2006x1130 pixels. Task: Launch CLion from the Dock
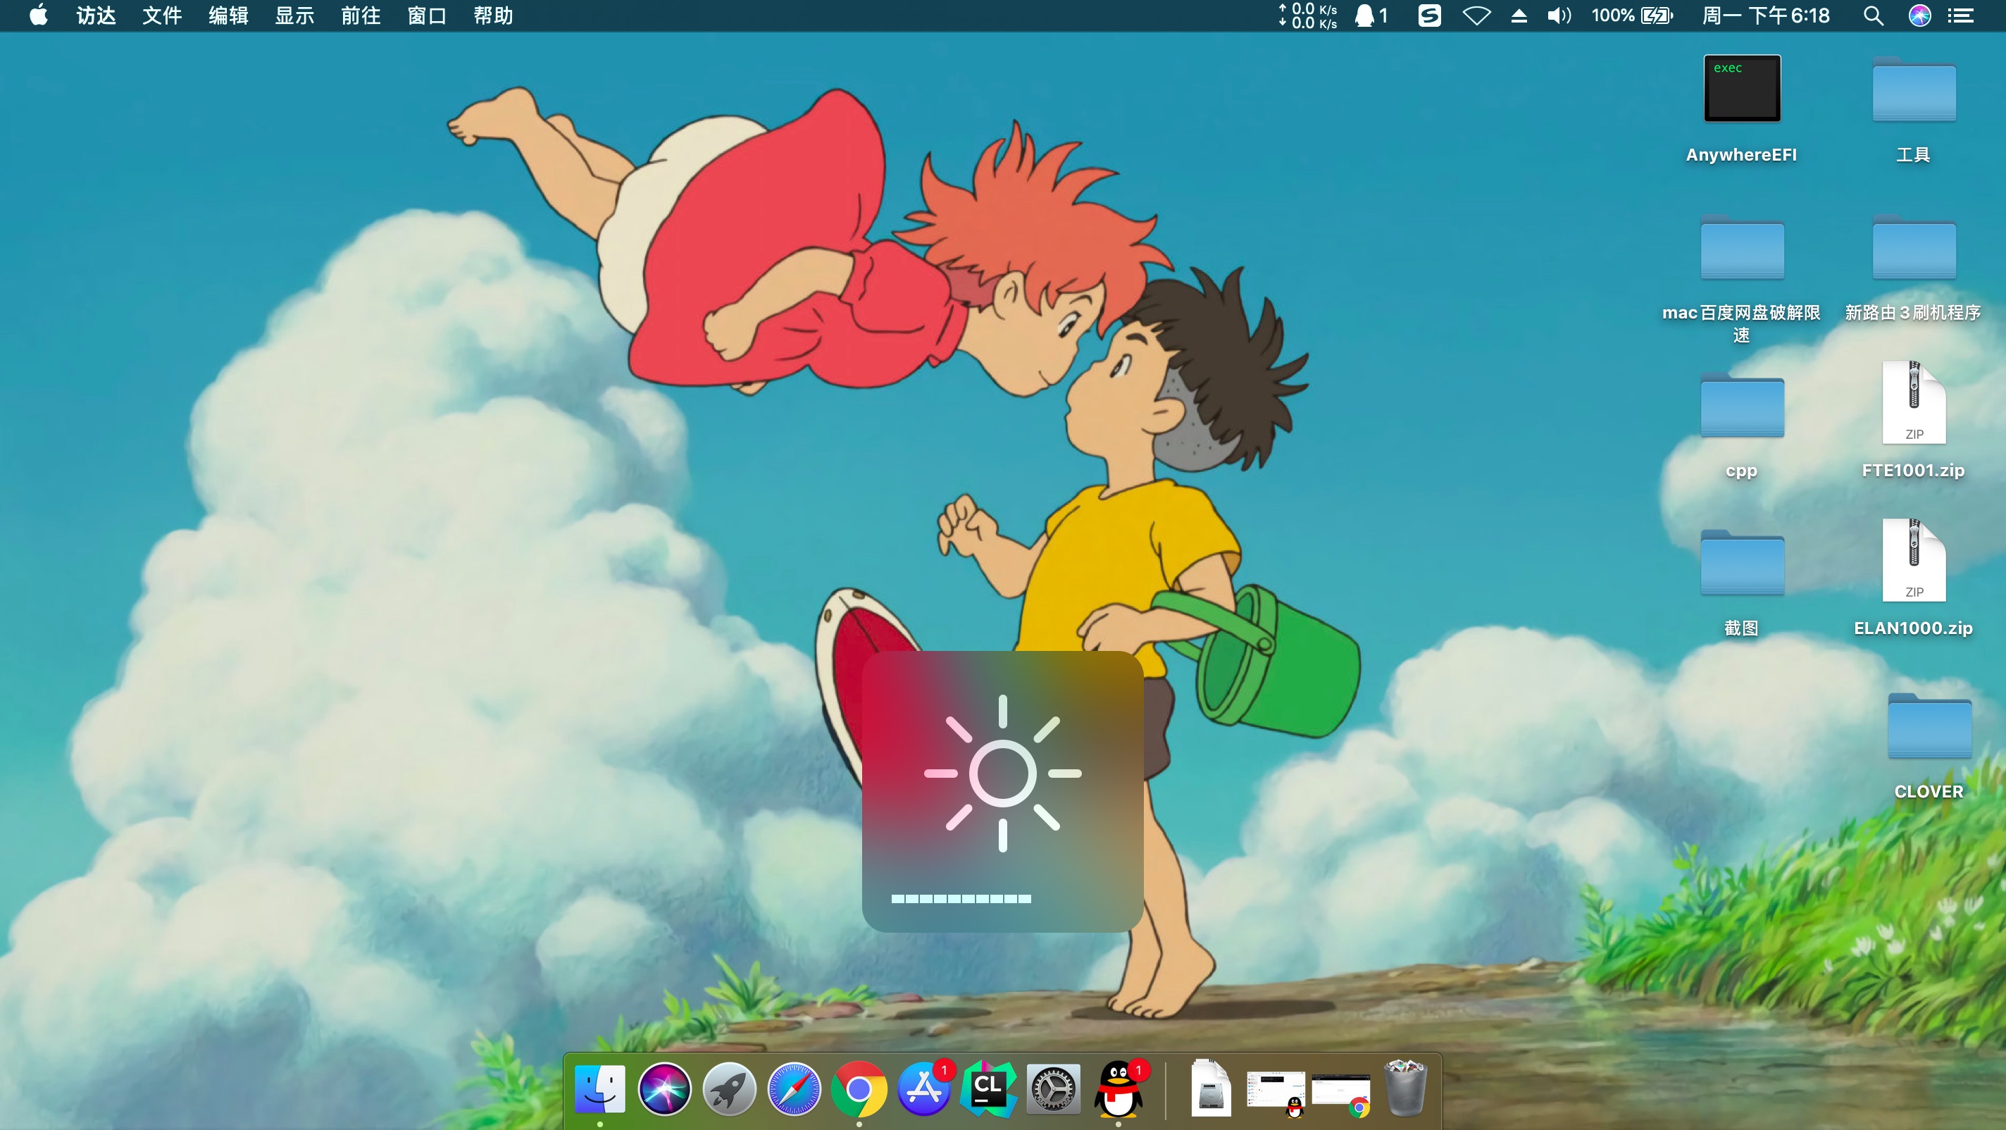pos(988,1090)
